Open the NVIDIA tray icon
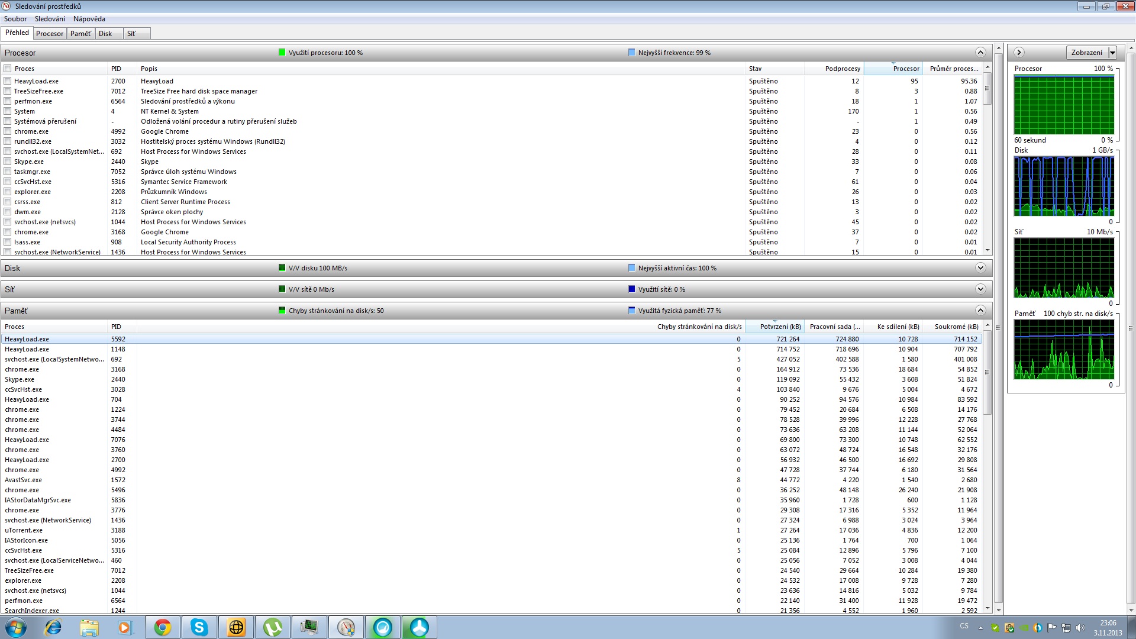The image size is (1136, 639). (x=1024, y=628)
